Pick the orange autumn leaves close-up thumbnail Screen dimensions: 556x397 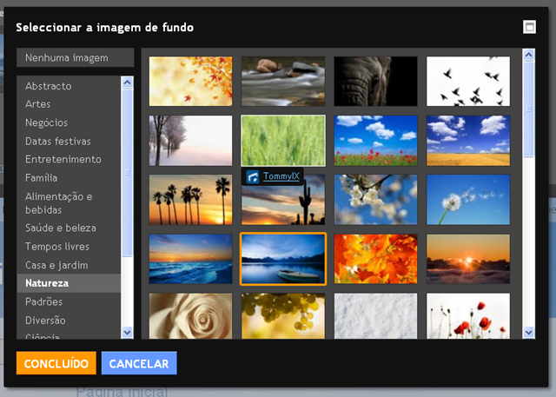tap(375, 259)
